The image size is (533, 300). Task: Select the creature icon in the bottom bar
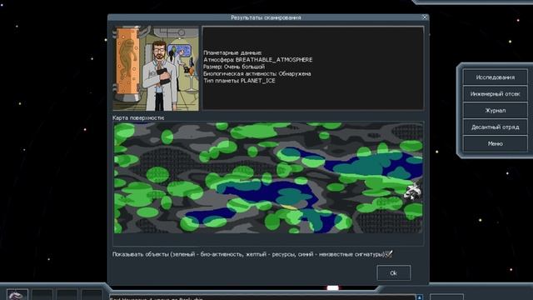[x=17, y=295]
